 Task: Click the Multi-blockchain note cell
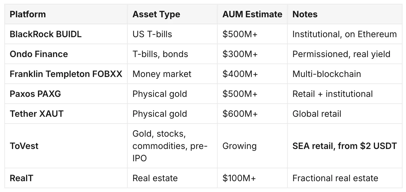click(345, 74)
